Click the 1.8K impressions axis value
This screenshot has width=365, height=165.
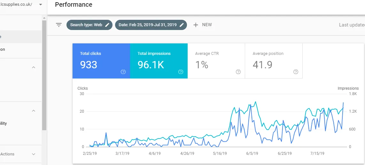(353, 94)
